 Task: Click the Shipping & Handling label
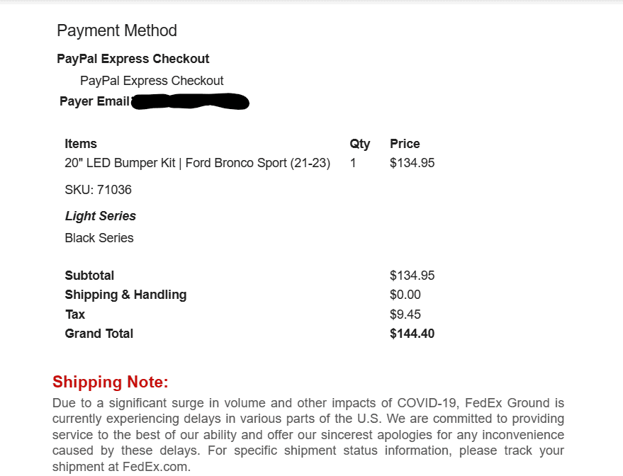coord(125,295)
